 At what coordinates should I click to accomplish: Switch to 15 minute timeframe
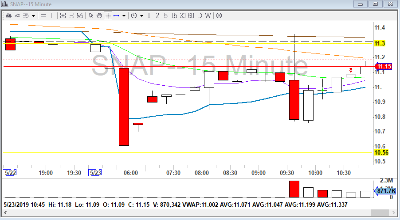174,15
